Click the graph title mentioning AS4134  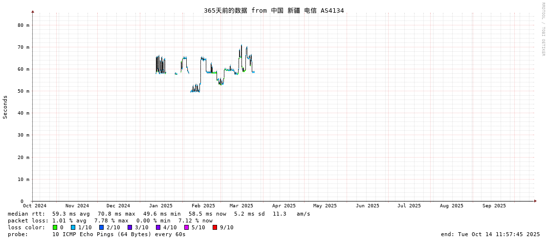274,10
